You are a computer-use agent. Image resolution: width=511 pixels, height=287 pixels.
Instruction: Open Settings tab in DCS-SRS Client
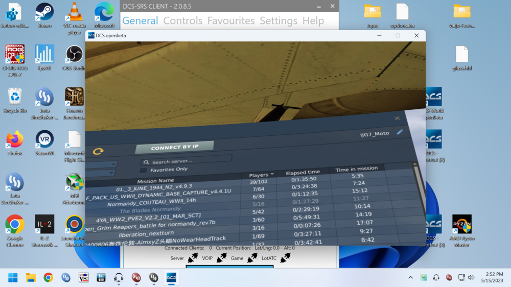point(278,20)
